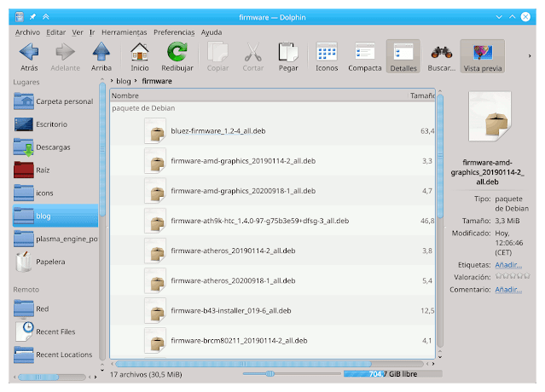Open the Herramientas menu
The width and height of the screenshot is (545, 392).
coord(124,32)
